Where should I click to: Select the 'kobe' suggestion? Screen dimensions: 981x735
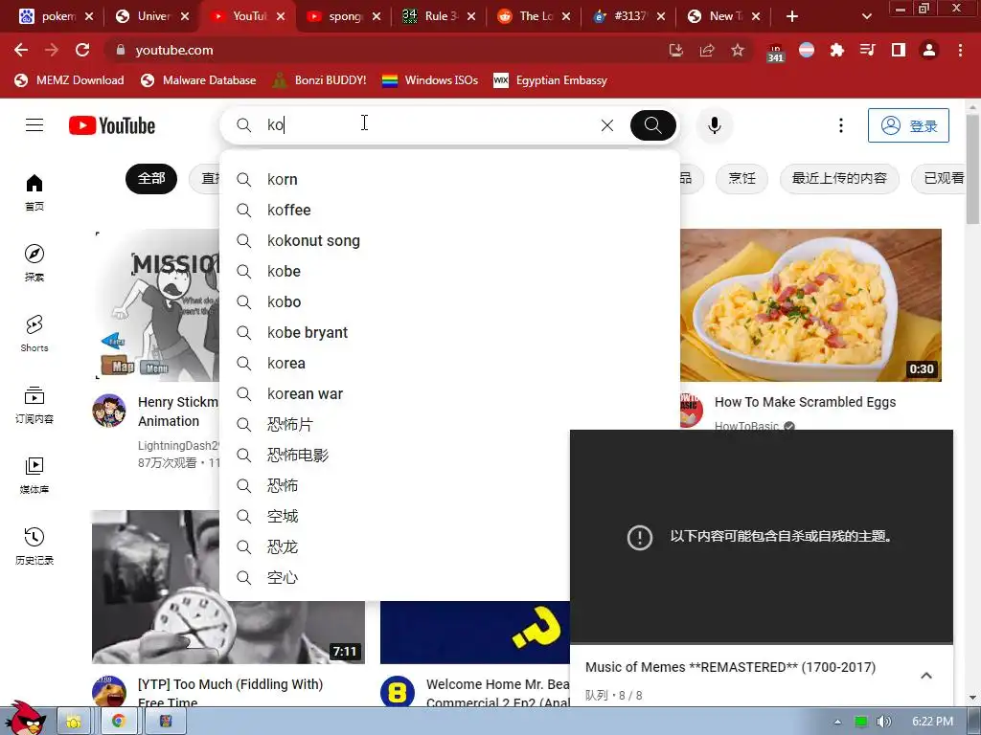tap(450, 271)
